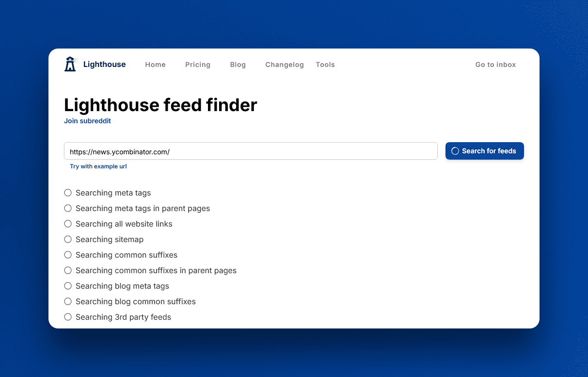Image resolution: width=588 pixels, height=377 pixels.
Task: Go to inbox link
Action: [x=495, y=65]
